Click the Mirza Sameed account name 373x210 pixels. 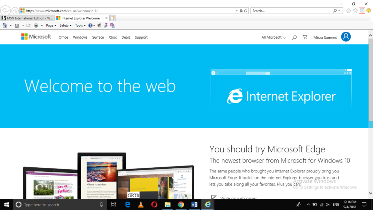point(325,38)
